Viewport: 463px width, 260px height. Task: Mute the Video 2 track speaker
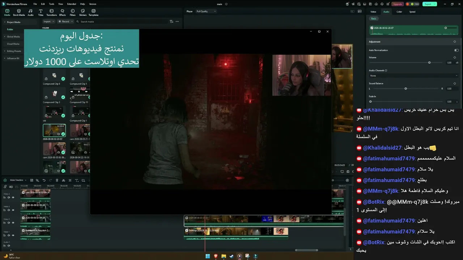pyautogui.click(x=9, y=223)
